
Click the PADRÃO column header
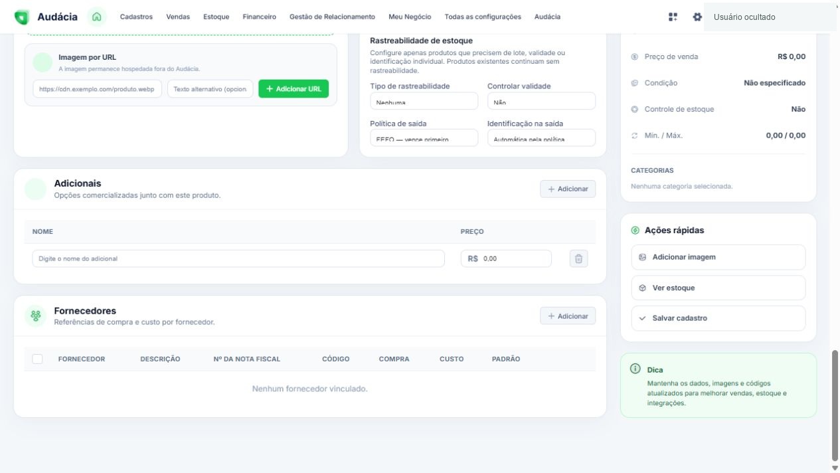pos(506,359)
